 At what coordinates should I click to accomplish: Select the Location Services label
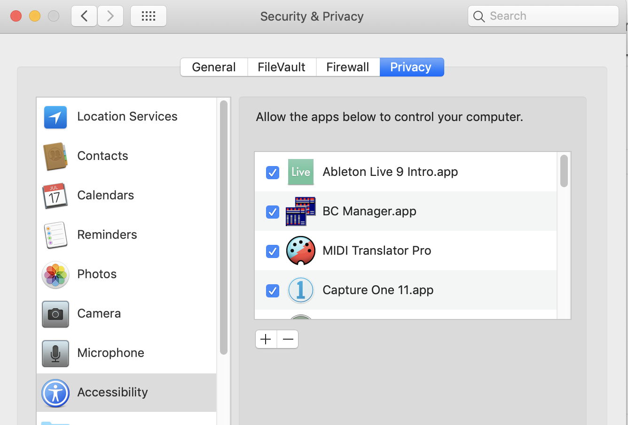(x=127, y=116)
